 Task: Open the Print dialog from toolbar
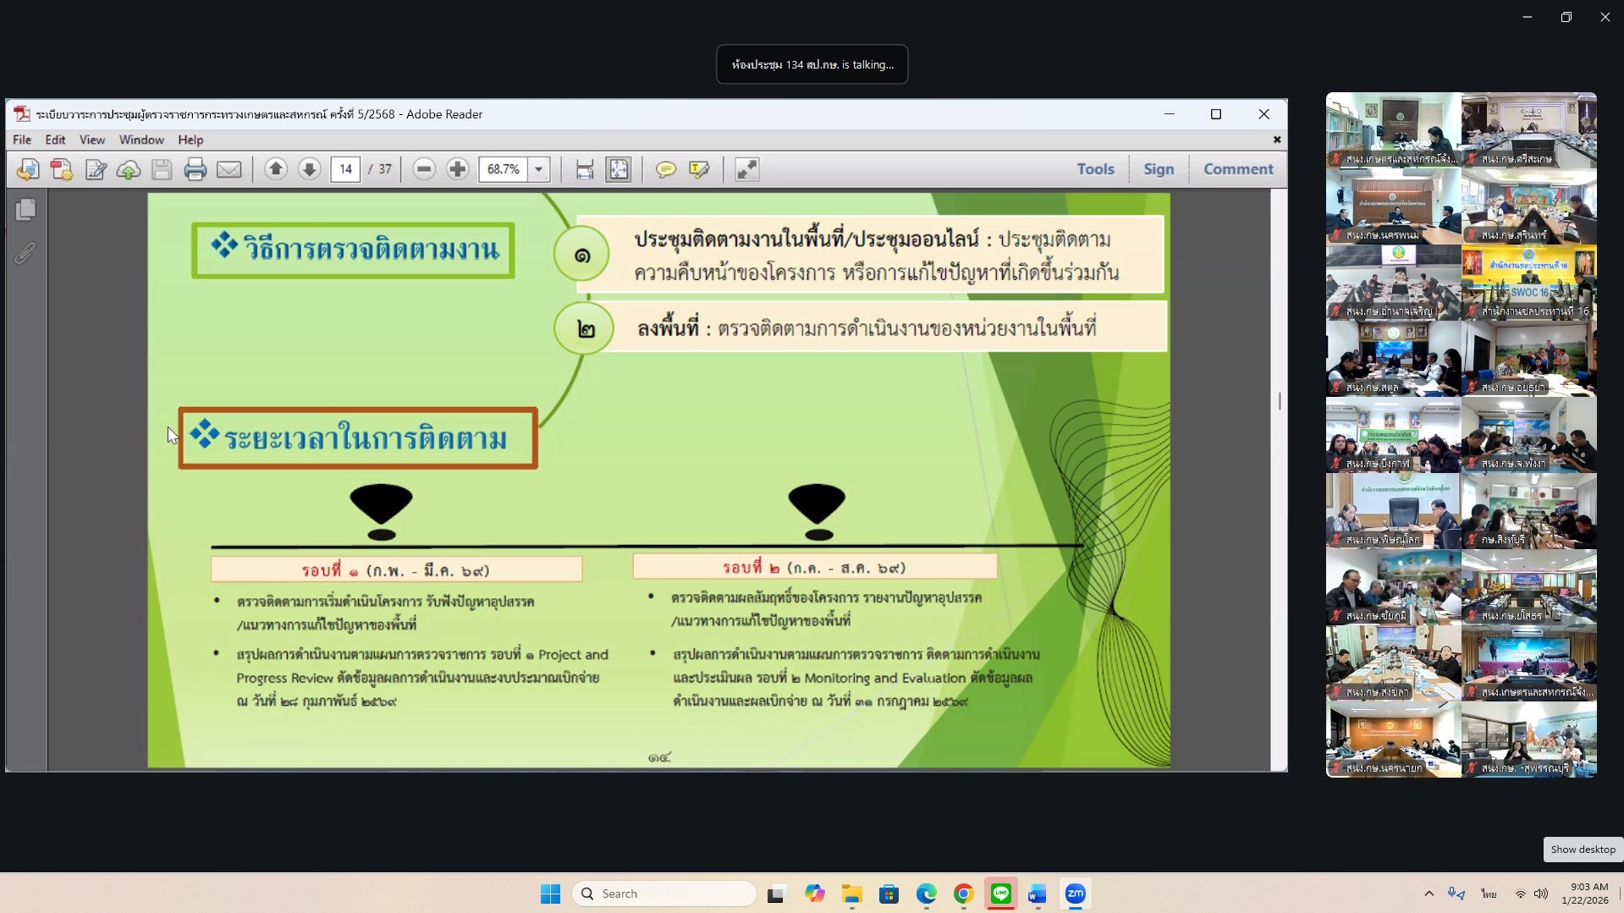click(195, 169)
